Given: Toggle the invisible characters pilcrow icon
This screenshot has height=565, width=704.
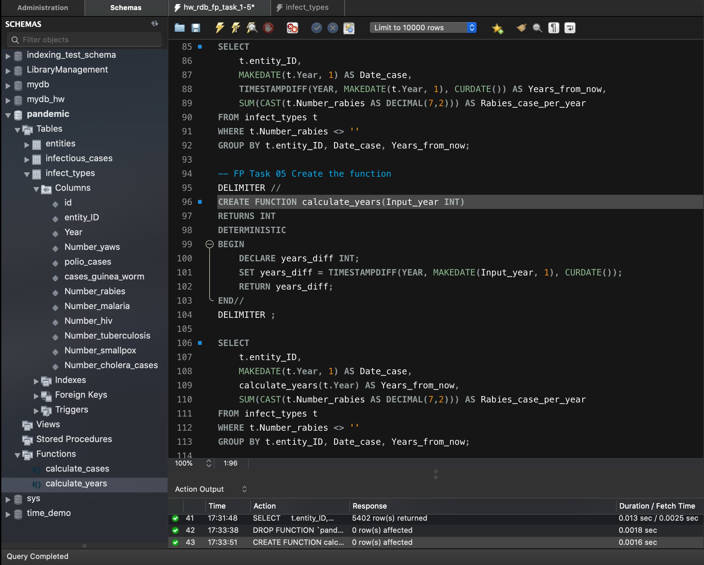Looking at the screenshot, I should 554,28.
